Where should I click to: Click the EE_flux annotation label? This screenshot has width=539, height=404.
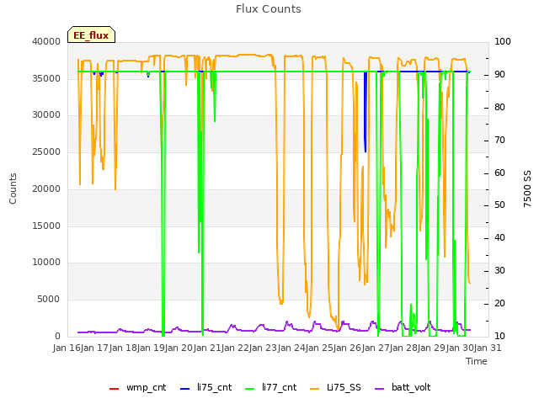(91, 35)
